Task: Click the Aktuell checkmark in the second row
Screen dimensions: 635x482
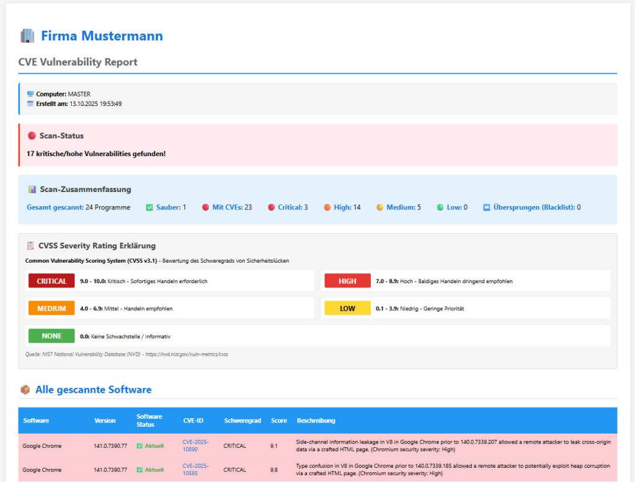Action: (149, 470)
